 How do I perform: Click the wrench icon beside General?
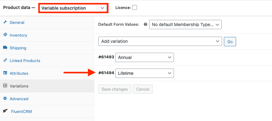[x=5, y=22]
